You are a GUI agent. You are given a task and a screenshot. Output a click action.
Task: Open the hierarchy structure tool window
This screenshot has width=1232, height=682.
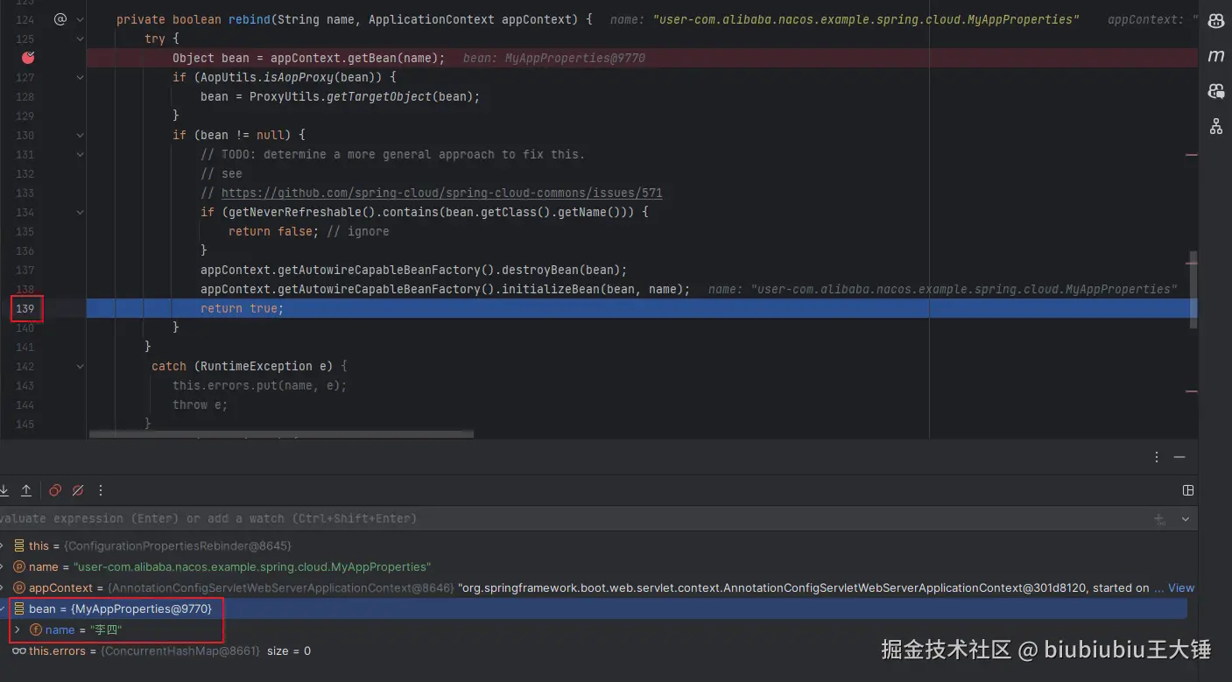[x=1216, y=127]
